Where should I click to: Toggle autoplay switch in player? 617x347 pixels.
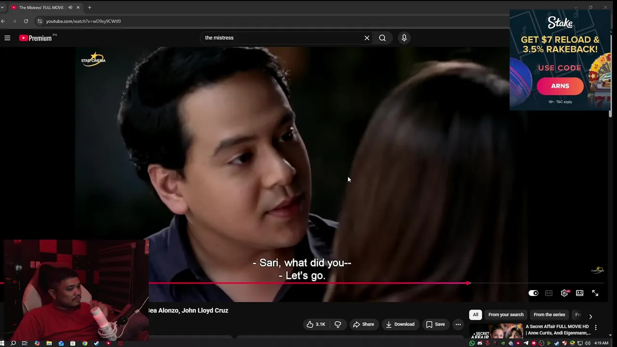click(533, 293)
